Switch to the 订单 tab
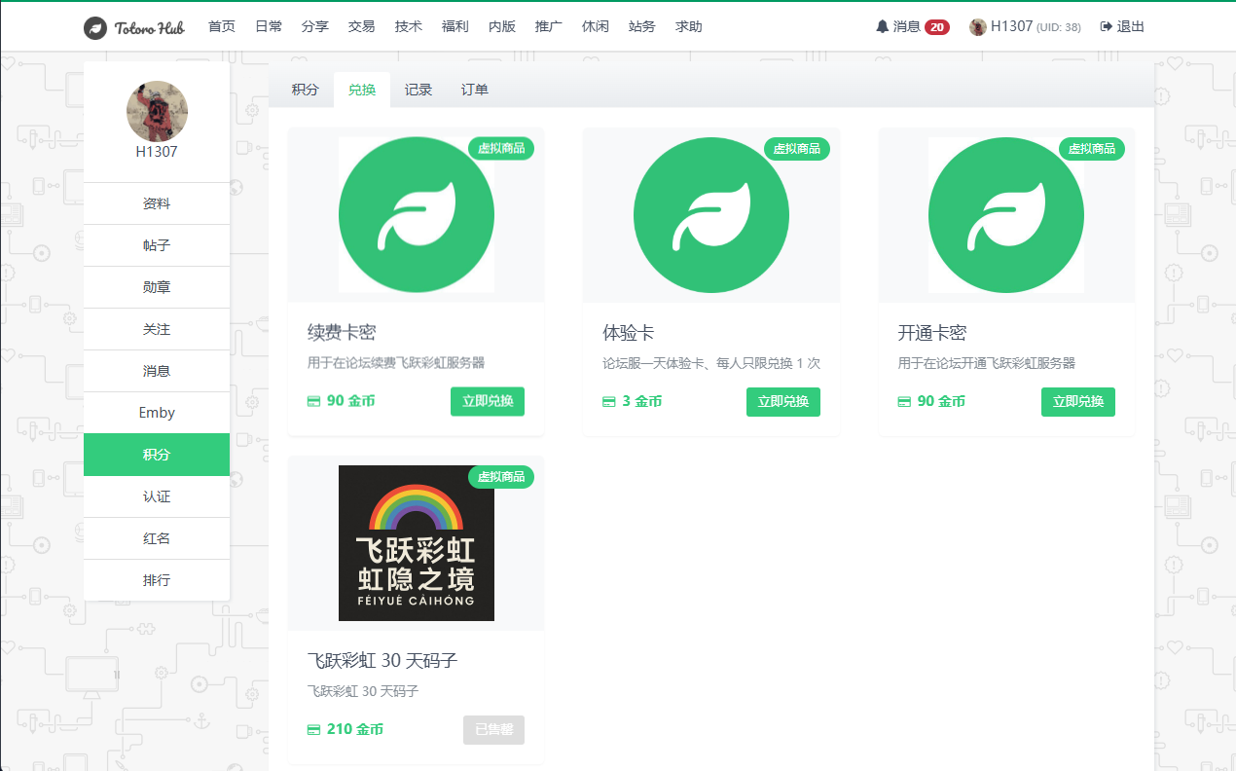Viewport: 1236px width, 771px height. coord(475,90)
